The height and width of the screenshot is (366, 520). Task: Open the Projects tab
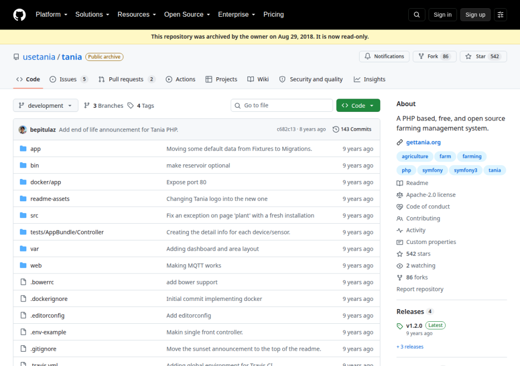pyautogui.click(x=221, y=79)
